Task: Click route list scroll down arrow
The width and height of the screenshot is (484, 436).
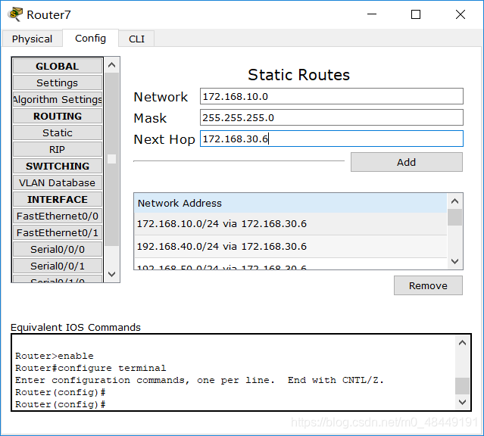Action: tap(454, 261)
